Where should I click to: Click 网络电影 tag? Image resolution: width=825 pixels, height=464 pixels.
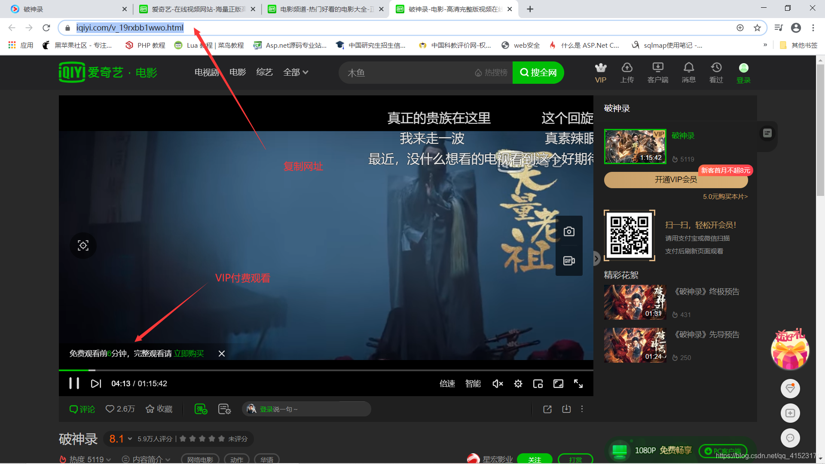200,459
